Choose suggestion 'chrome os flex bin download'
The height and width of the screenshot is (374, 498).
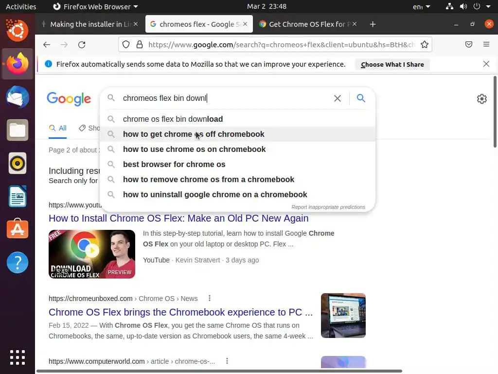coord(237,119)
